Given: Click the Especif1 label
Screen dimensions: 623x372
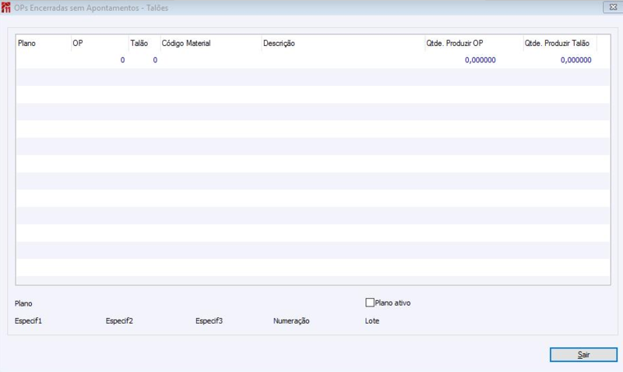Looking at the screenshot, I should click(x=28, y=321).
